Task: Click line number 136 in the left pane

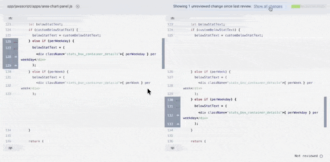Action: [8, 141]
